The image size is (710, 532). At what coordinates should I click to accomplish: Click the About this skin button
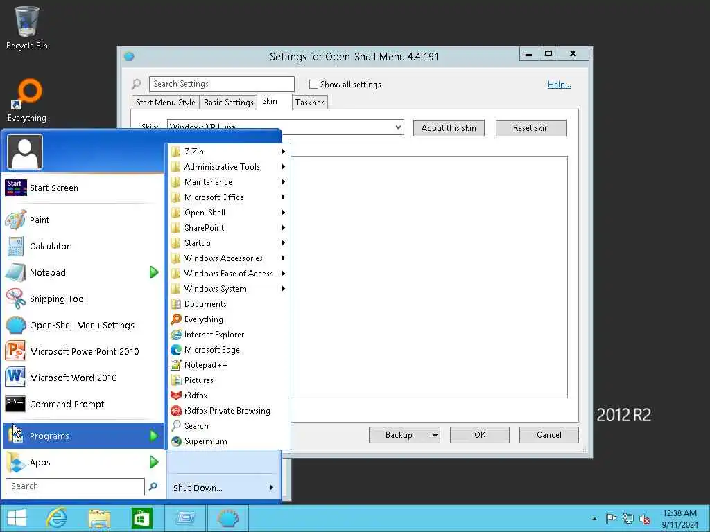(449, 128)
